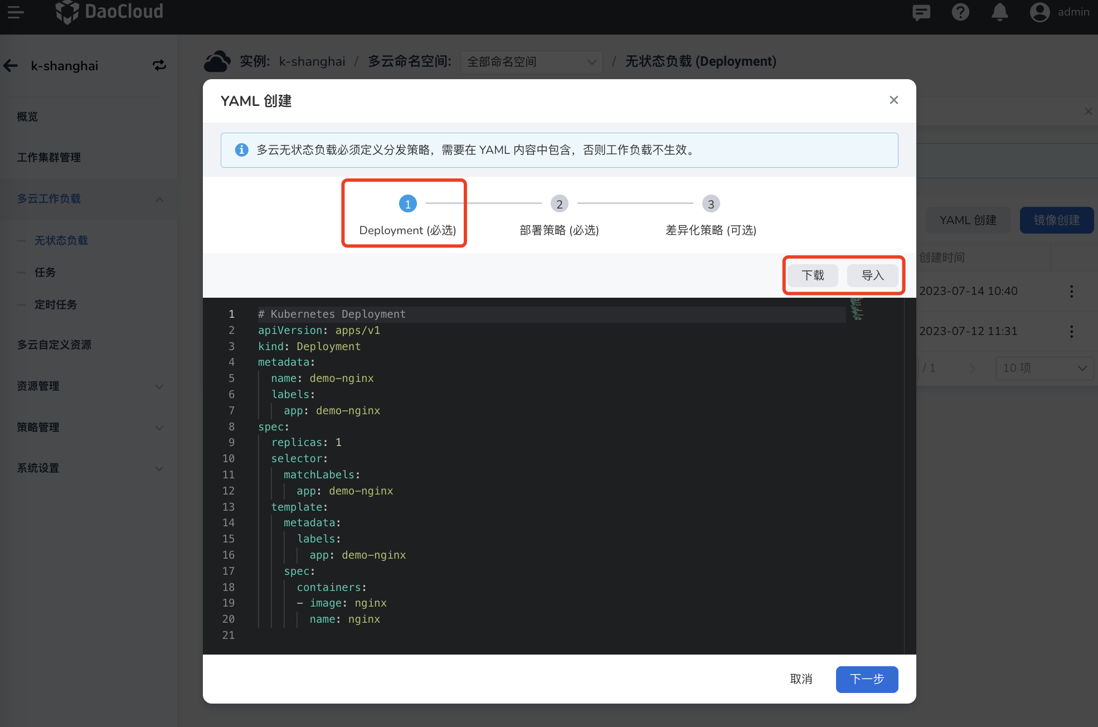Open the 全部命名空间 namespace dropdown
This screenshot has width=1098, height=727.
tap(530, 62)
